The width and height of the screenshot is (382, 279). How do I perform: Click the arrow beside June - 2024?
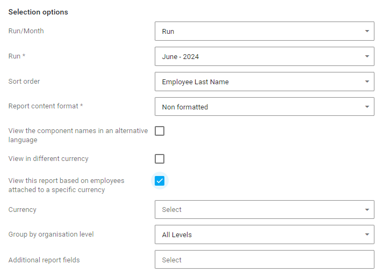pos(367,56)
